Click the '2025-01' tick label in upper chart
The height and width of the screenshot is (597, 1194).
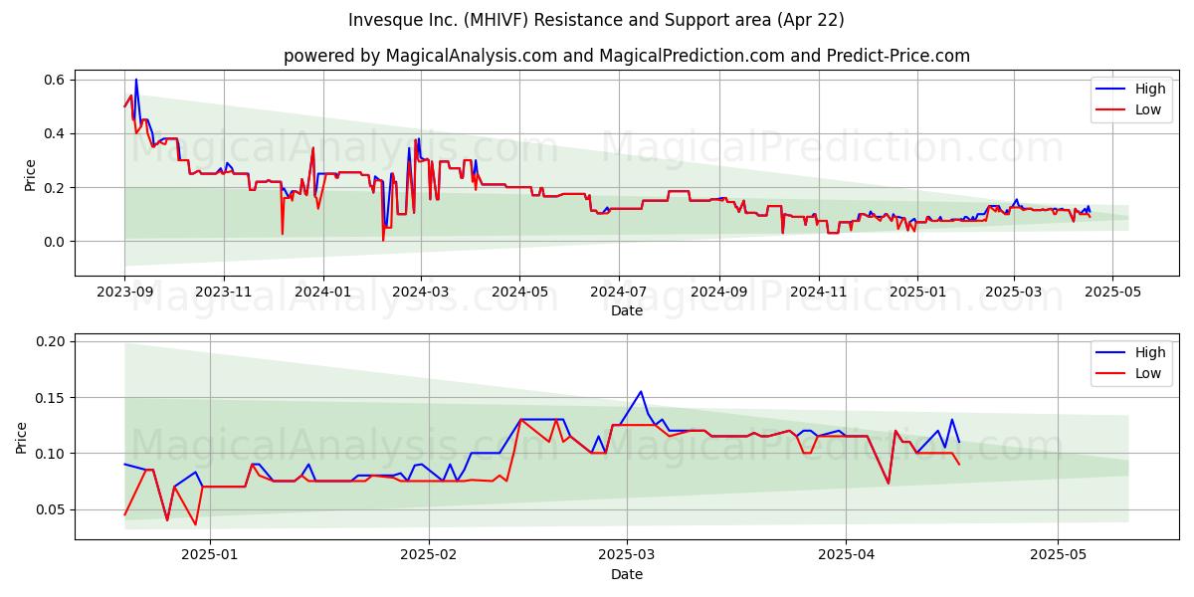916,293
